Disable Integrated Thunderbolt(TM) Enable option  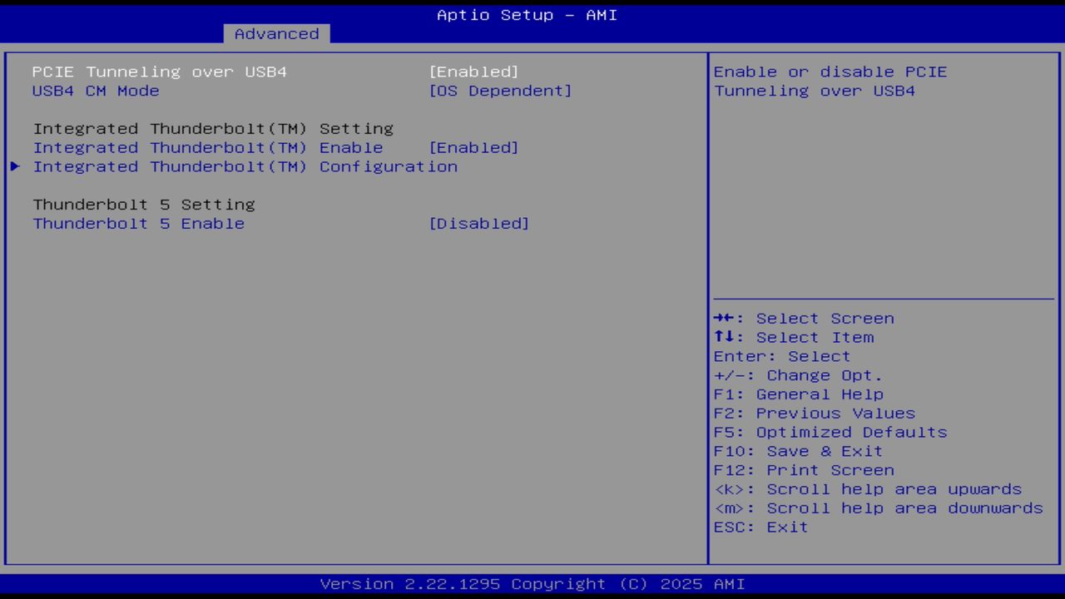(474, 147)
